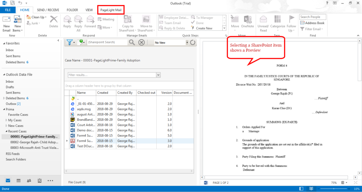Screen dimensions: 362x192
Task: Select the Reply & Delete quick step
Action: 172,28
